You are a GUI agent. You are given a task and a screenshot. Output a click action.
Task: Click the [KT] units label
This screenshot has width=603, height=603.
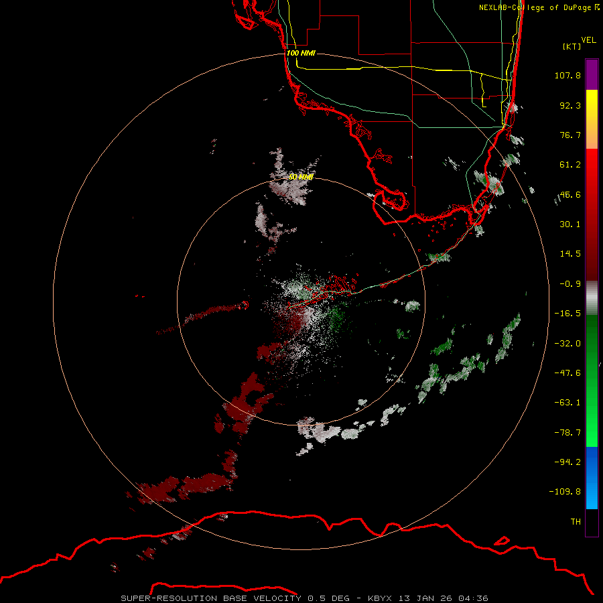click(x=572, y=46)
